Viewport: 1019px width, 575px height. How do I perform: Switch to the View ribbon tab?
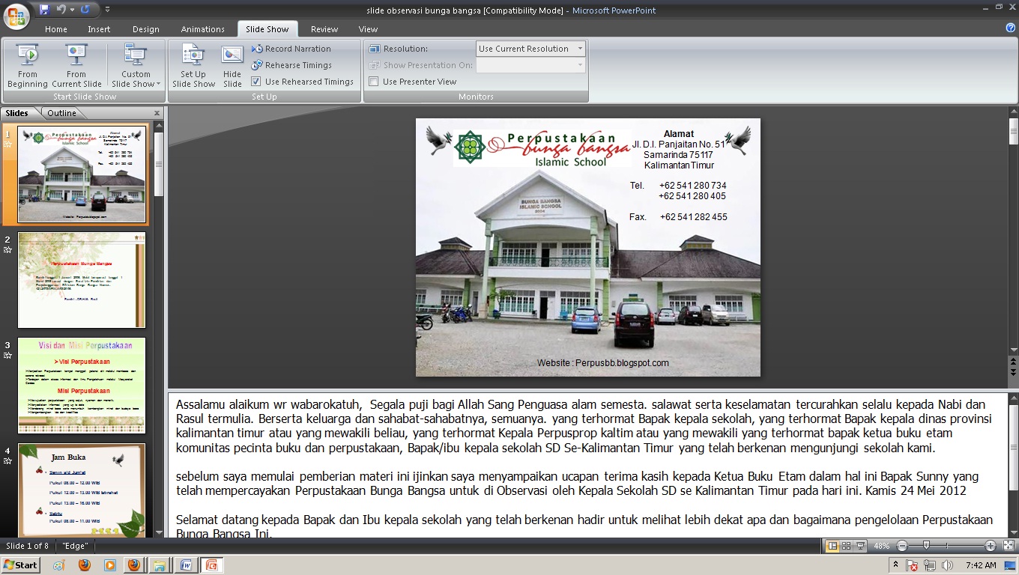pos(368,29)
